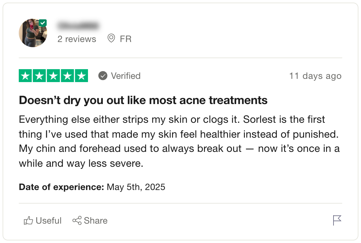Report review with the flag icon
361x243 pixels.
point(337,220)
